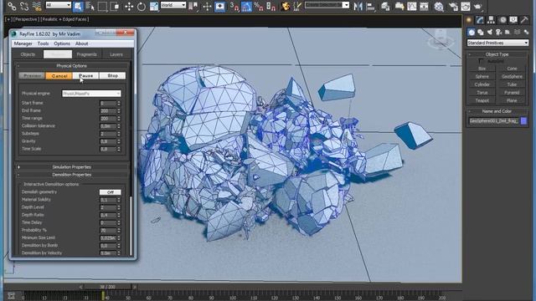The image size is (536, 301).
Task: Switch to RayFire Objects tab
Action: (28, 54)
